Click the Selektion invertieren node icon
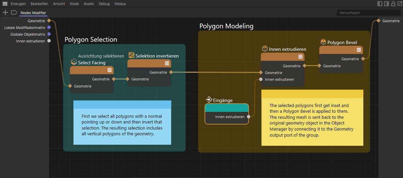This screenshot has height=178, width=403. (x=131, y=56)
